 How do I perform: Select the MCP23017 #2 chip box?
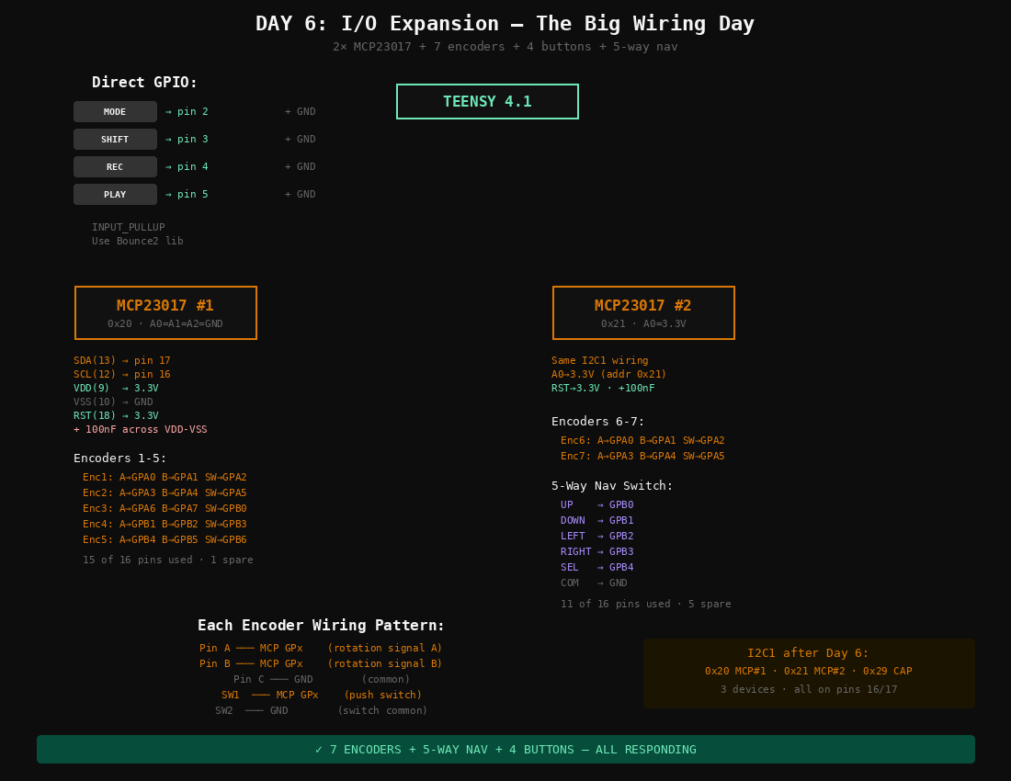pos(643,313)
